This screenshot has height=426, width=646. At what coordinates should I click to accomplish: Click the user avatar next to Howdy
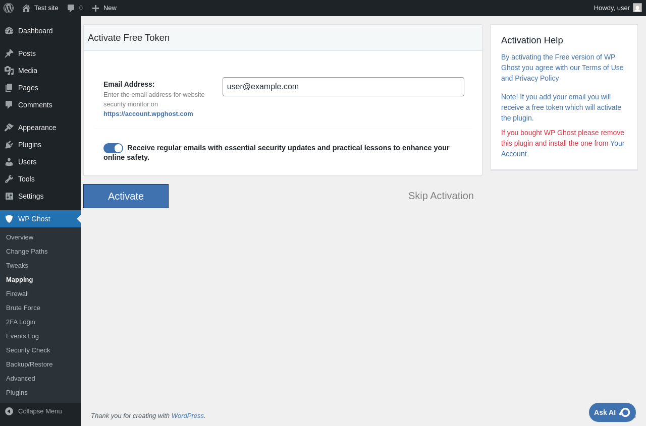(x=637, y=8)
